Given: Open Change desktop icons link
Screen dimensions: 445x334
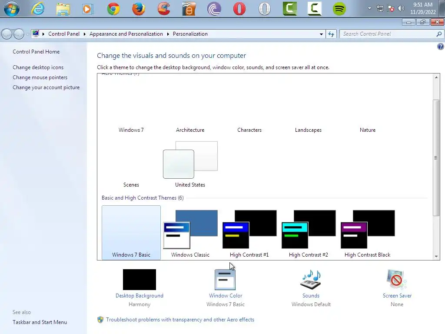Looking at the screenshot, I should click(38, 67).
